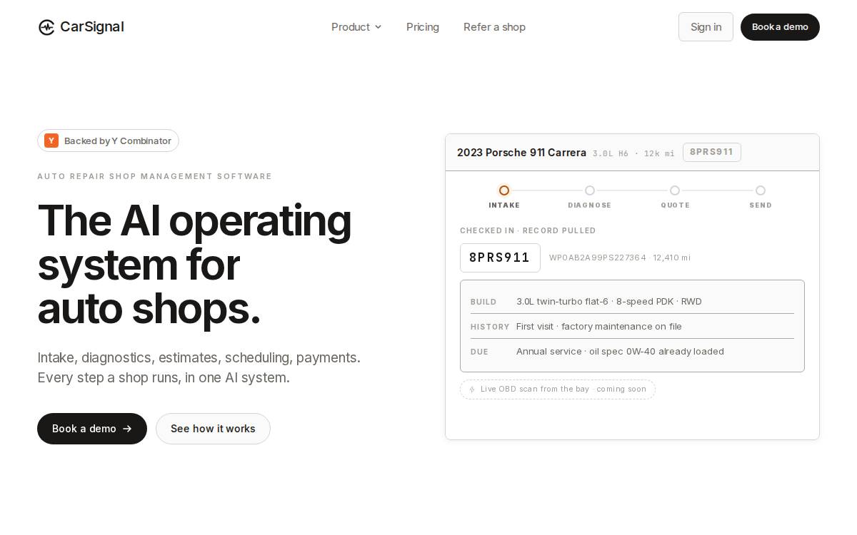Image resolution: width=857 pixels, height=535 pixels.
Task: Select the Diagnose step marker
Action: pyautogui.click(x=590, y=190)
